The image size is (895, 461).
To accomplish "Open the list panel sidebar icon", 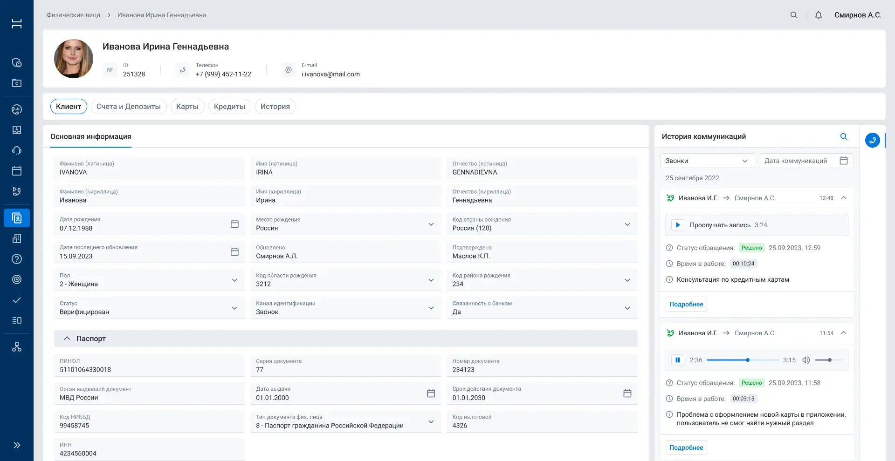I will (x=17, y=320).
